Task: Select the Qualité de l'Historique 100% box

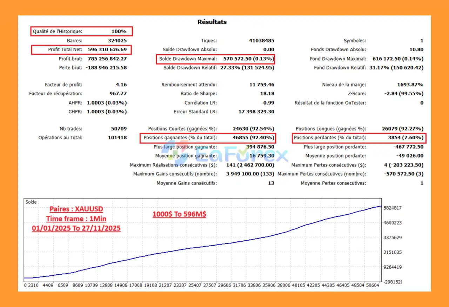Action: 81,32
